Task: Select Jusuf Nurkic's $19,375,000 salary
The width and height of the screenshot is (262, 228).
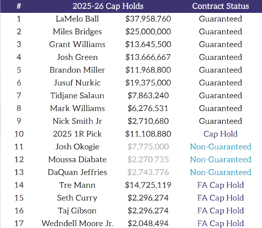Action: (x=148, y=83)
